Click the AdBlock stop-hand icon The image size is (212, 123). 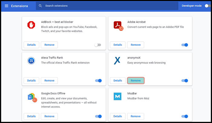click(x=31, y=25)
